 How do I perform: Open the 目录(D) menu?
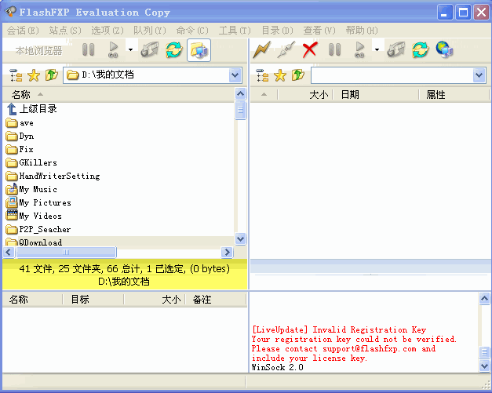point(277,31)
